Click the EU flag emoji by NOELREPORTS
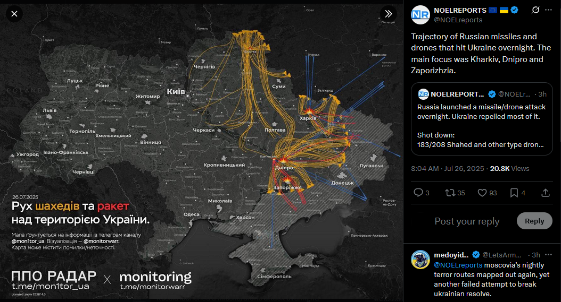The width and height of the screenshot is (561, 302). point(493,10)
